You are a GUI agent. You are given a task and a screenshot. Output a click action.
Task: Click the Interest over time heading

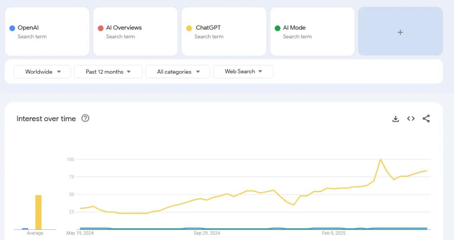click(x=46, y=119)
